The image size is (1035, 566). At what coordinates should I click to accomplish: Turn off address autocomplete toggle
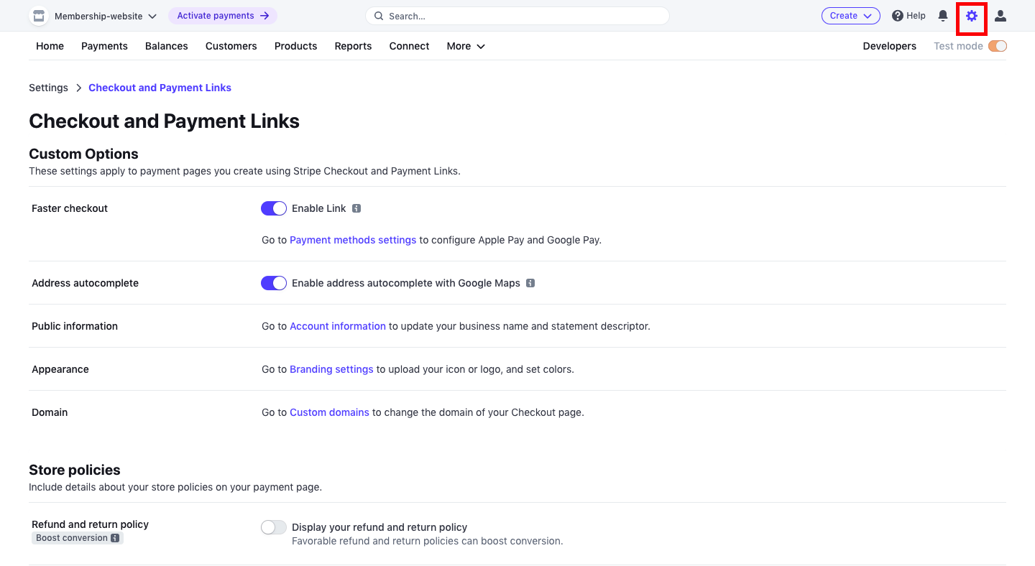[x=274, y=283]
